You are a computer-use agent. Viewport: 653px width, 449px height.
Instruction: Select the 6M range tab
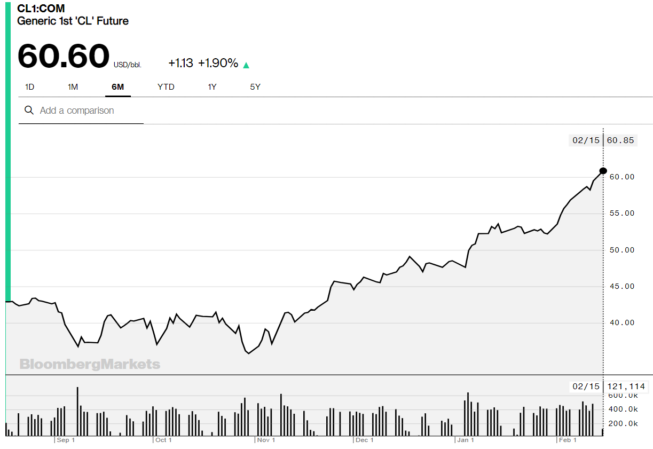pyautogui.click(x=117, y=87)
